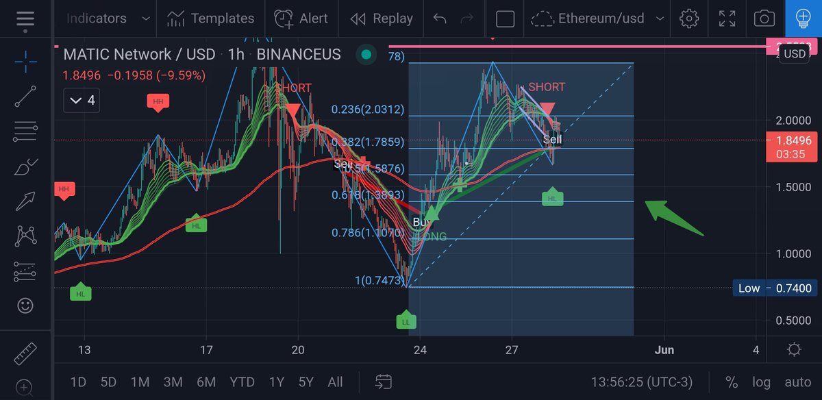Toggle log scale mode
Image resolution: width=822 pixels, height=400 pixels.
click(761, 382)
